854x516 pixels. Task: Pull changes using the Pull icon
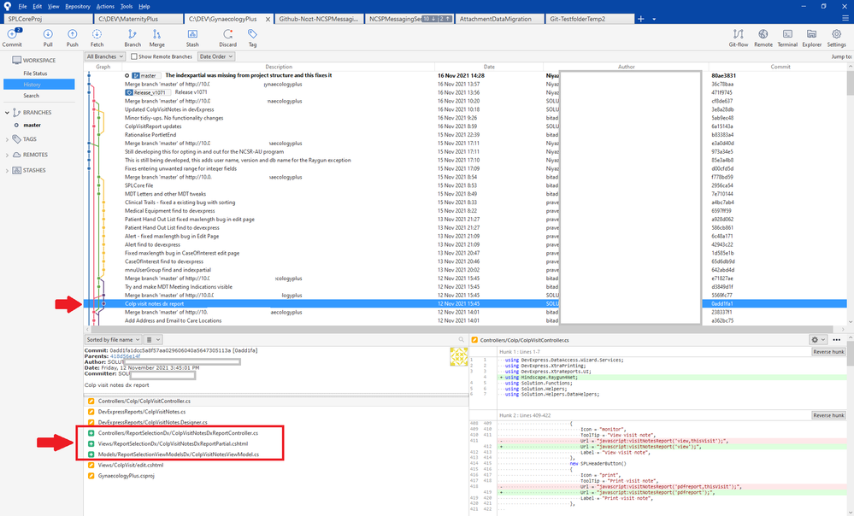click(x=48, y=37)
